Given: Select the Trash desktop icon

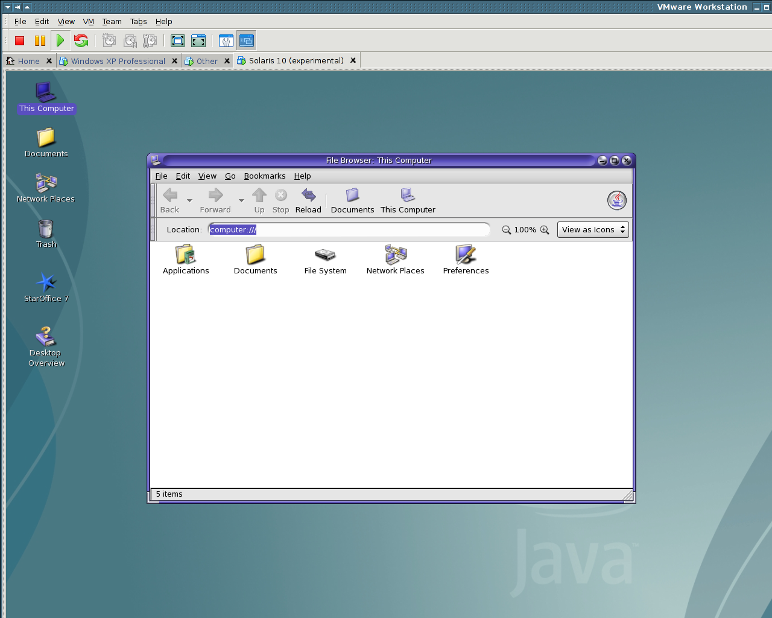Looking at the screenshot, I should [x=46, y=234].
